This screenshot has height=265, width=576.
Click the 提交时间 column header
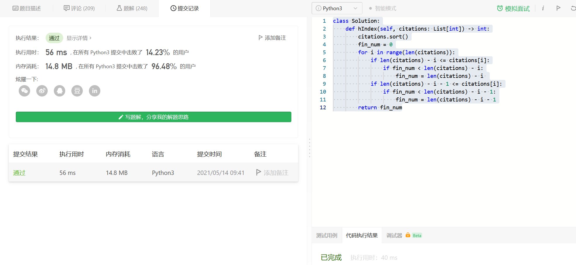[209, 154]
